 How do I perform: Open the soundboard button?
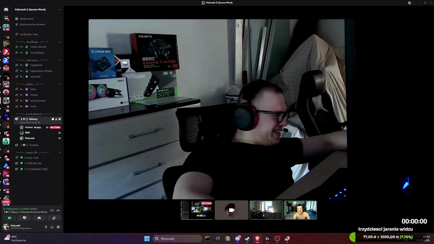(54, 218)
